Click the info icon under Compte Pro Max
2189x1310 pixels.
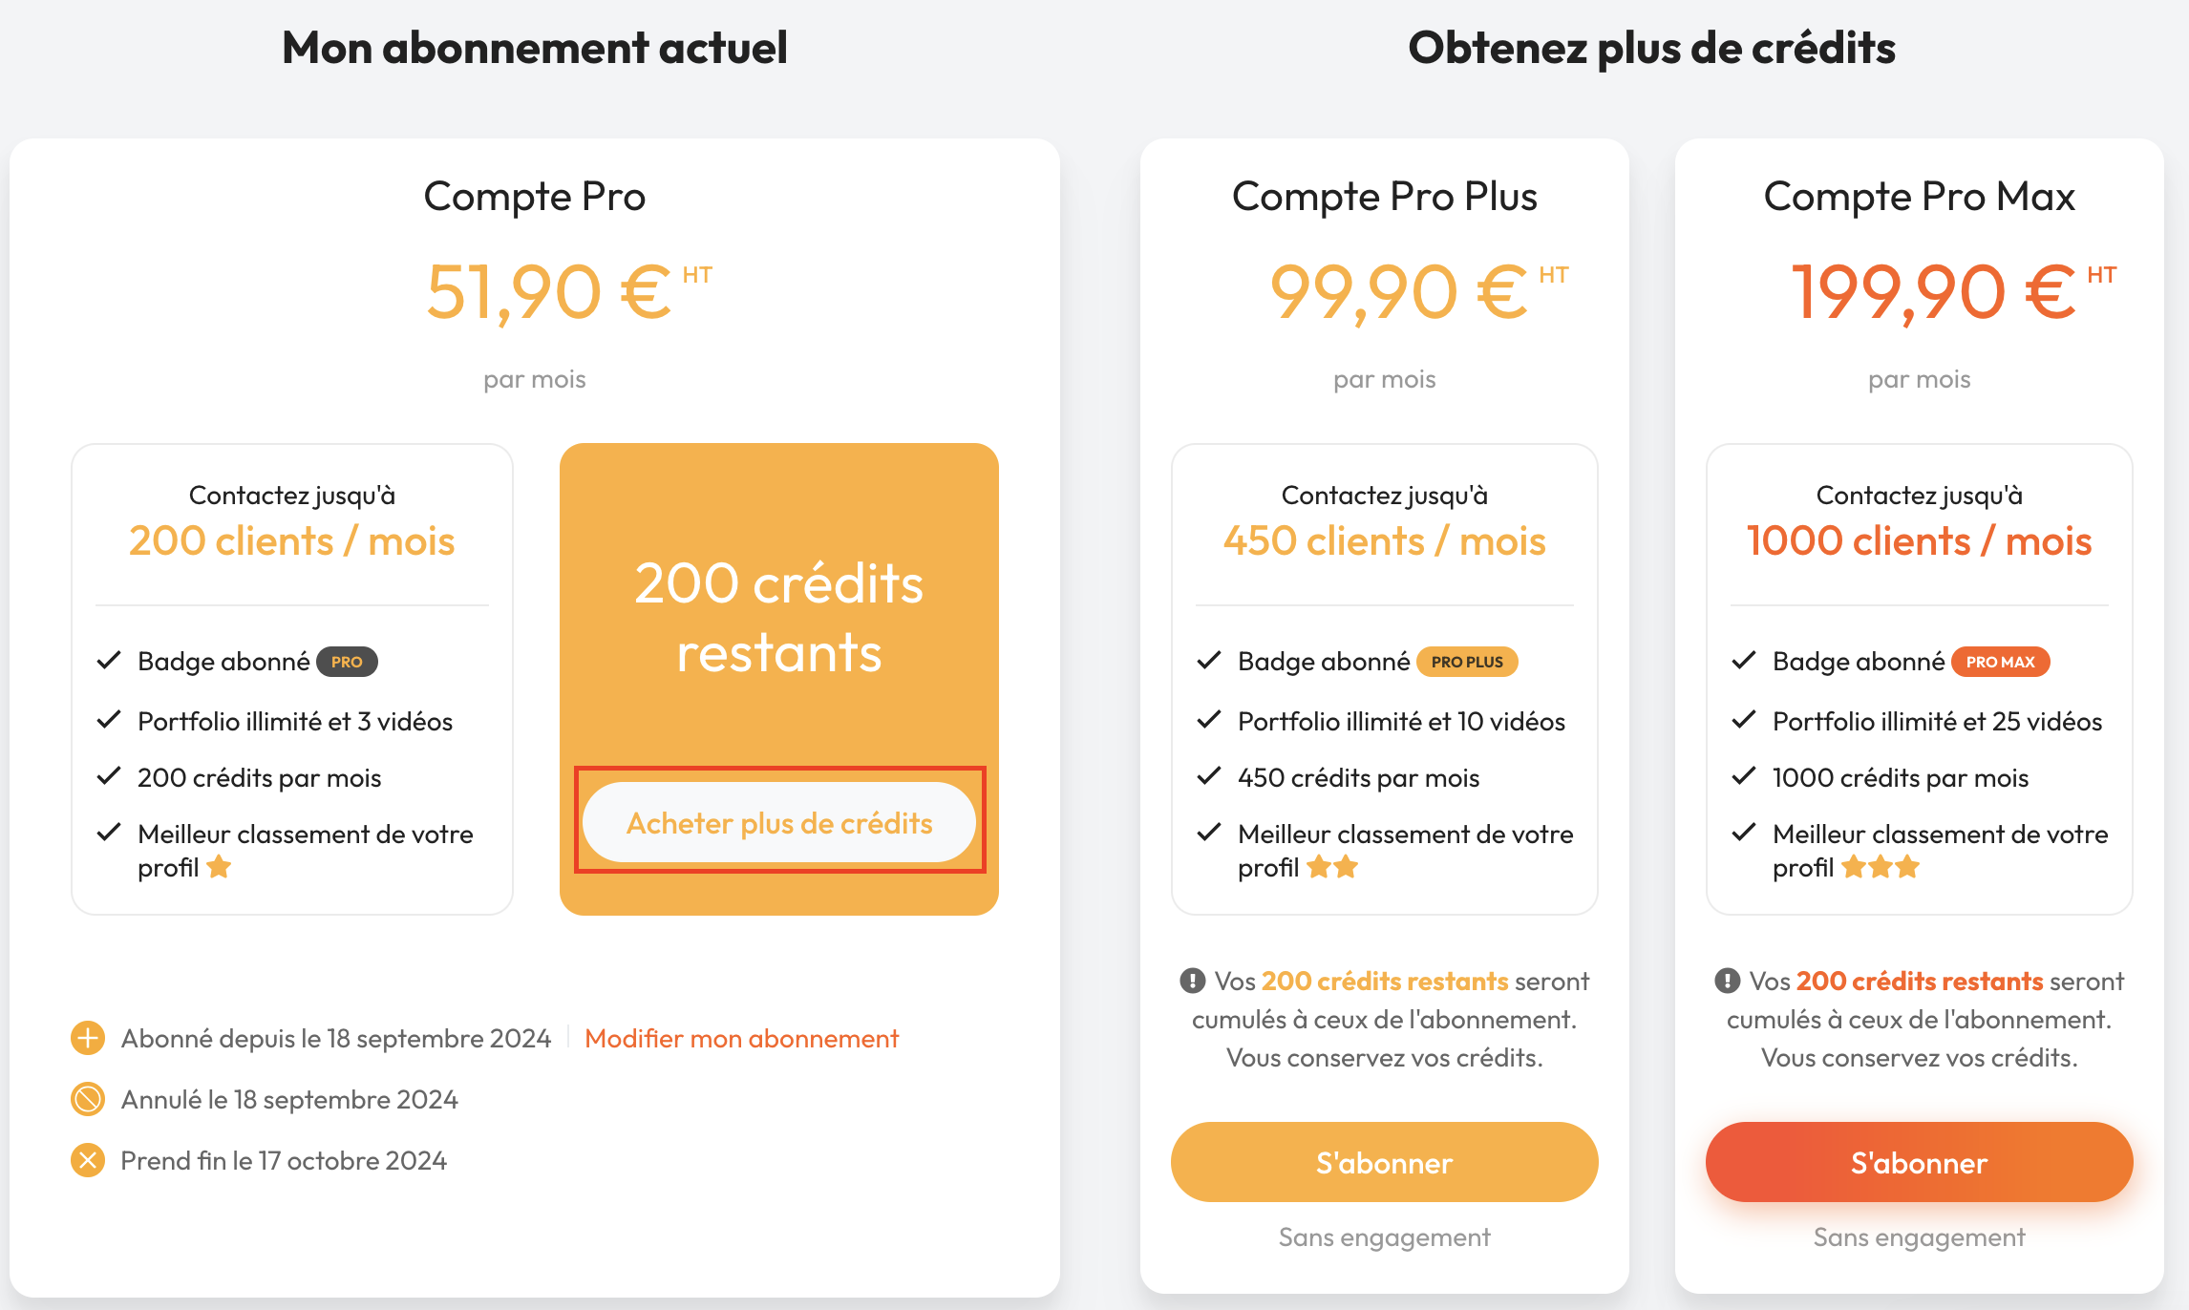(1727, 981)
